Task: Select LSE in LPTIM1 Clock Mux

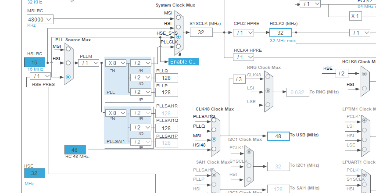Action: (365, 150)
